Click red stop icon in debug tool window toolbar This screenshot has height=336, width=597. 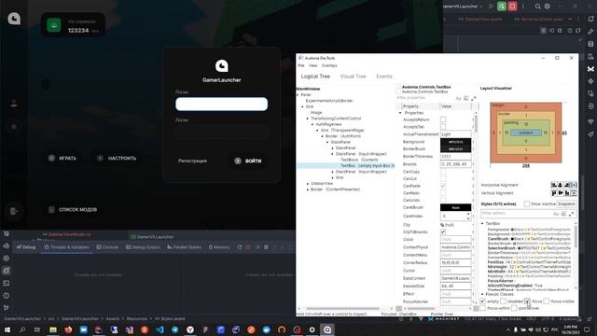click(248, 247)
